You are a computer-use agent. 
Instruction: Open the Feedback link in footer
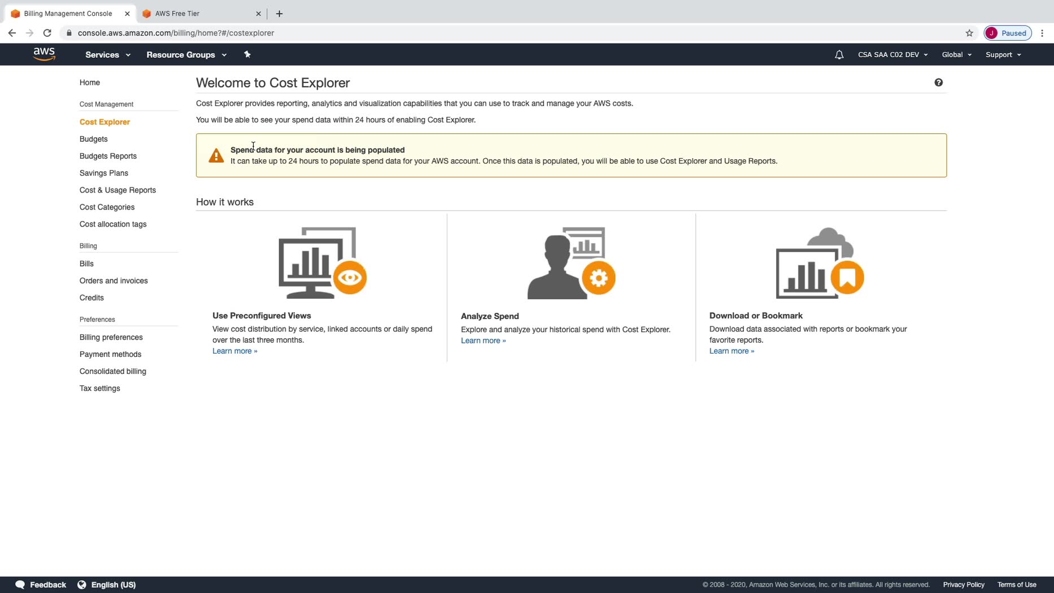[41, 585]
